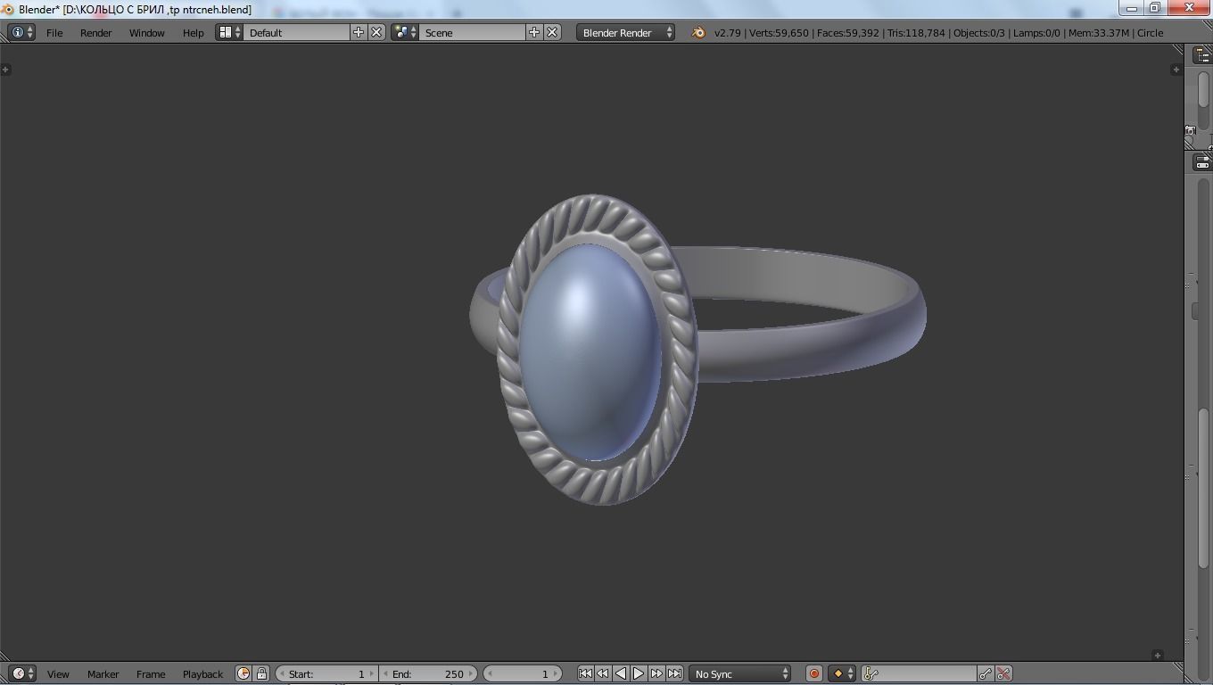
Task: Add a new screen layout with the plus button
Action: [358, 32]
